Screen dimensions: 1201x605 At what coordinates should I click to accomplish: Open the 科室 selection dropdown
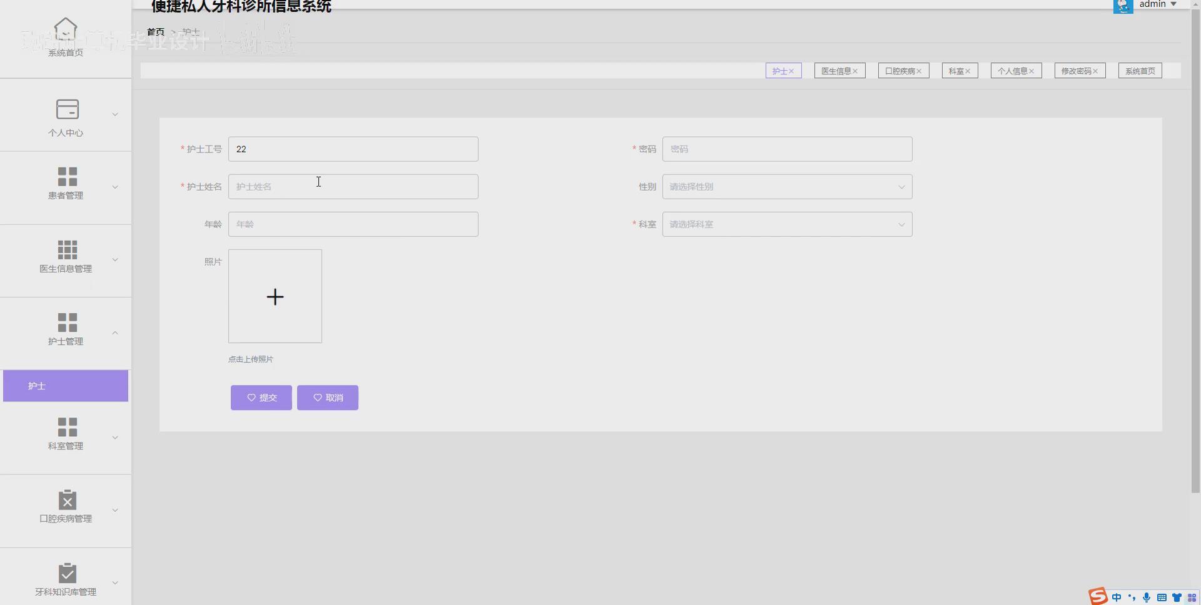787,224
